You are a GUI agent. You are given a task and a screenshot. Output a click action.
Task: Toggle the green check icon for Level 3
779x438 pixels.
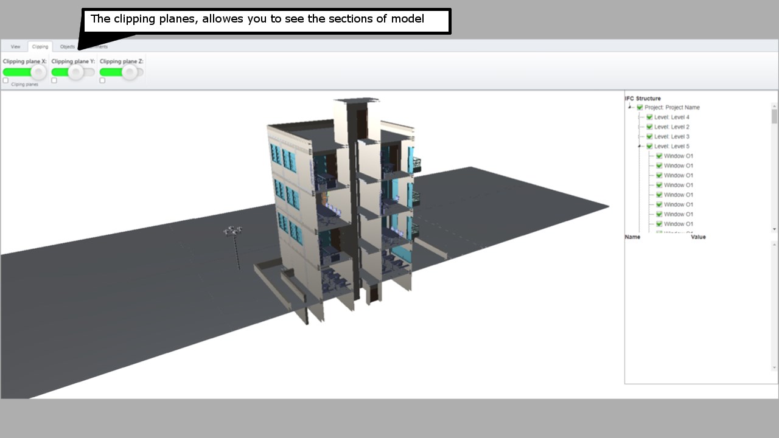click(x=649, y=136)
